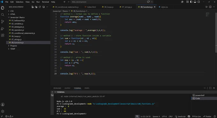Open the Explorer view in activity bar
The width and height of the screenshot is (217, 118).
click(3, 8)
